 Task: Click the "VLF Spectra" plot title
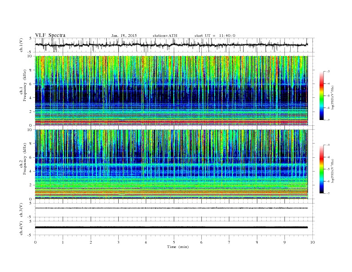[x=50, y=35]
